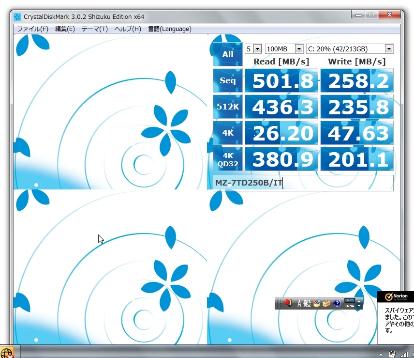
Task: Click the 4K QD32 read result 380.9
Action: coord(281,159)
